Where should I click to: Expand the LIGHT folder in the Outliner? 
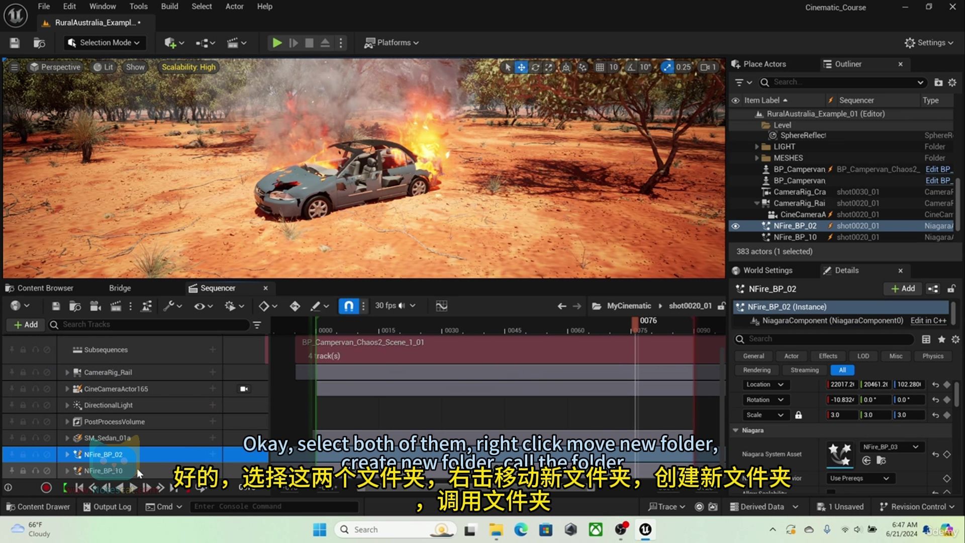pyautogui.click(x=757, y=147)
